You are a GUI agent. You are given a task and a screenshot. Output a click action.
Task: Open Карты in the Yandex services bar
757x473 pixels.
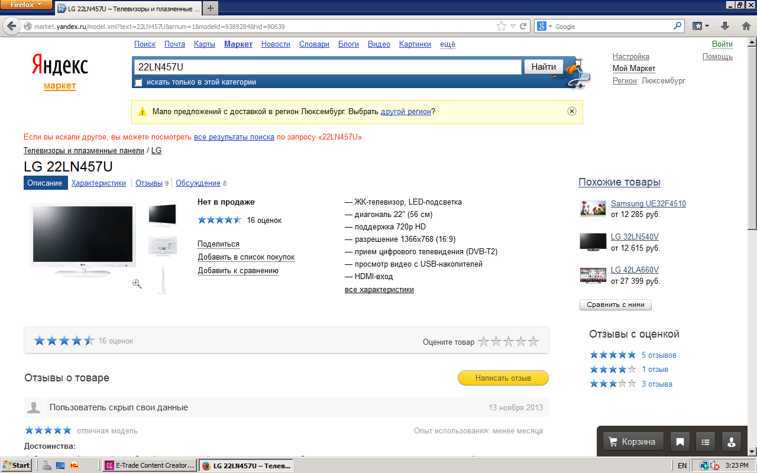coord(205,44)
